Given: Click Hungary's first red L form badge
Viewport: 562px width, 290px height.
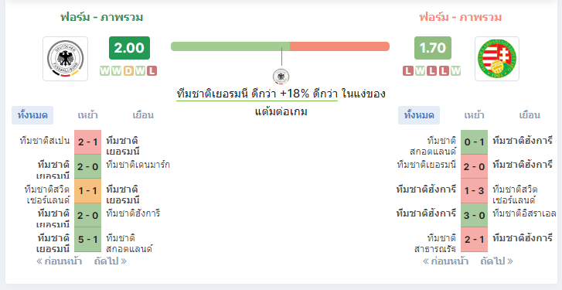Looking at the screenshot, I should coord(408,71).
